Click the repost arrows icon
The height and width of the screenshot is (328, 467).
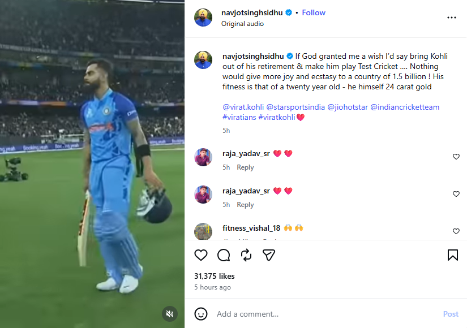click(246, 255)
